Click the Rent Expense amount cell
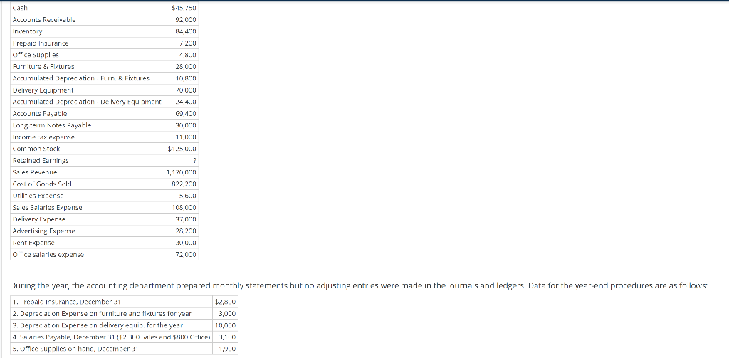This screenshot has height=358, width=729. pyautogui.click(x=182, y=243)
